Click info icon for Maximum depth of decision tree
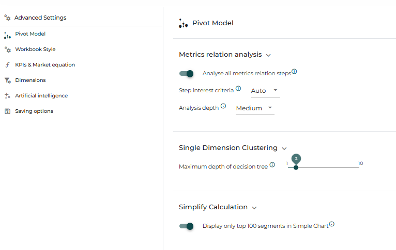 tap(272, 164)
